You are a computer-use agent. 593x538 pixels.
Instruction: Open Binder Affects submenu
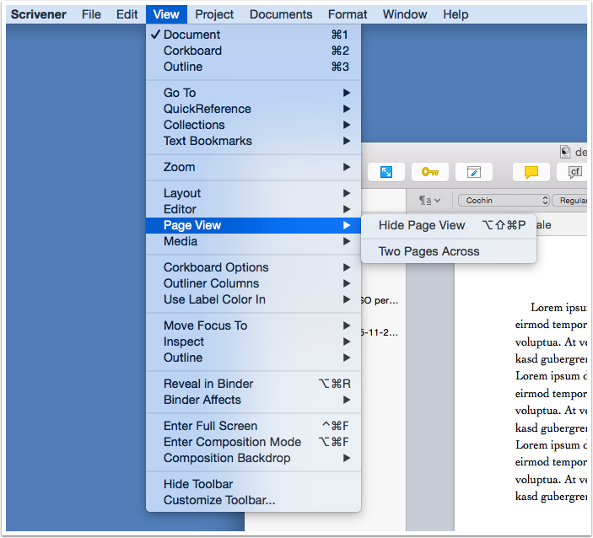pyautogui.click(x=253, y=400)
